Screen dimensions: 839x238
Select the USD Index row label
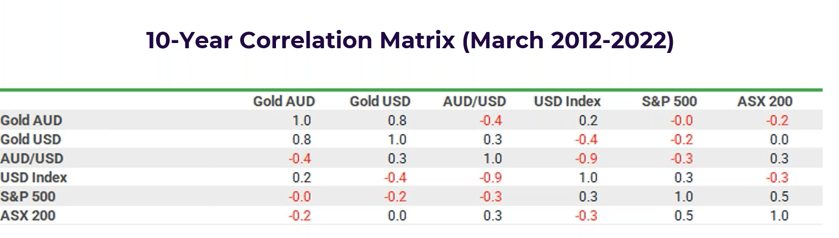point(34,178)
